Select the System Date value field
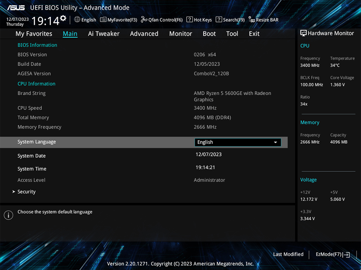The image size is (361, 270). click(x=209, y=154)
